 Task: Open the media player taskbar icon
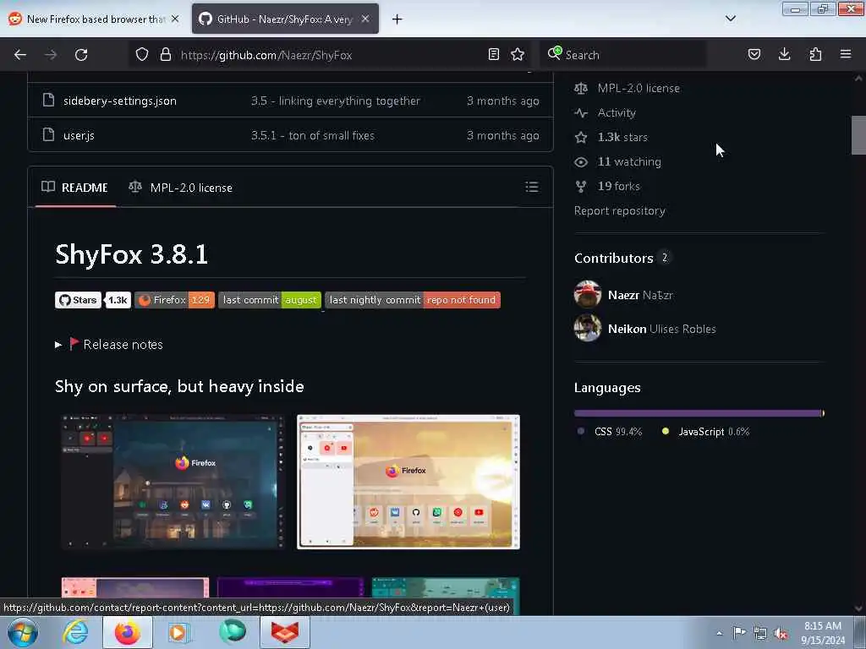[x=178, y=632]
